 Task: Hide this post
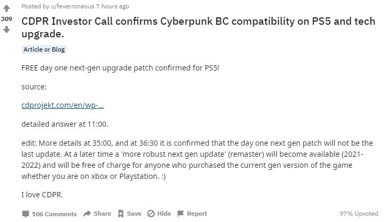[x=164, y=214]
